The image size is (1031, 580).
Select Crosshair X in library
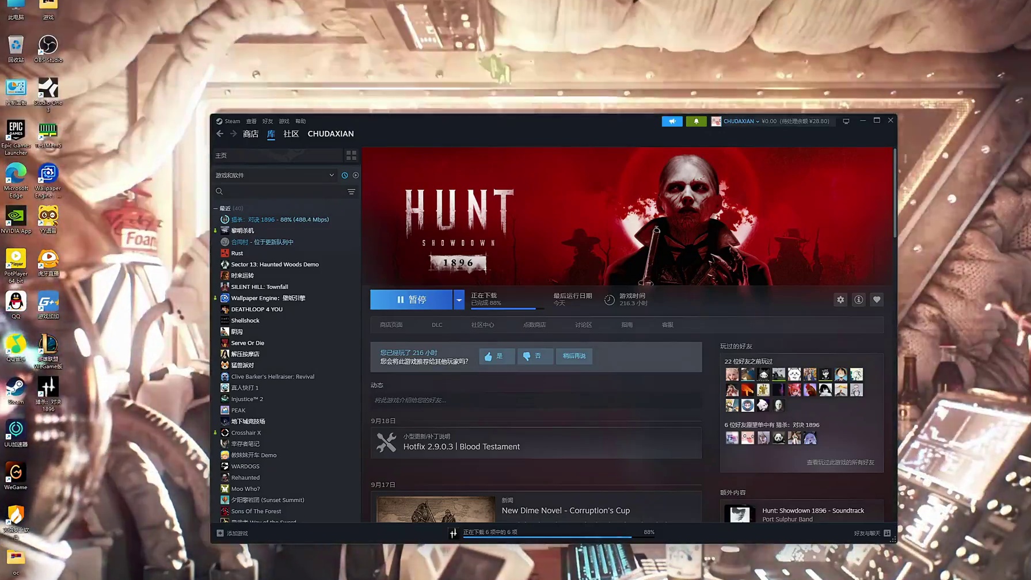(246, 433)
